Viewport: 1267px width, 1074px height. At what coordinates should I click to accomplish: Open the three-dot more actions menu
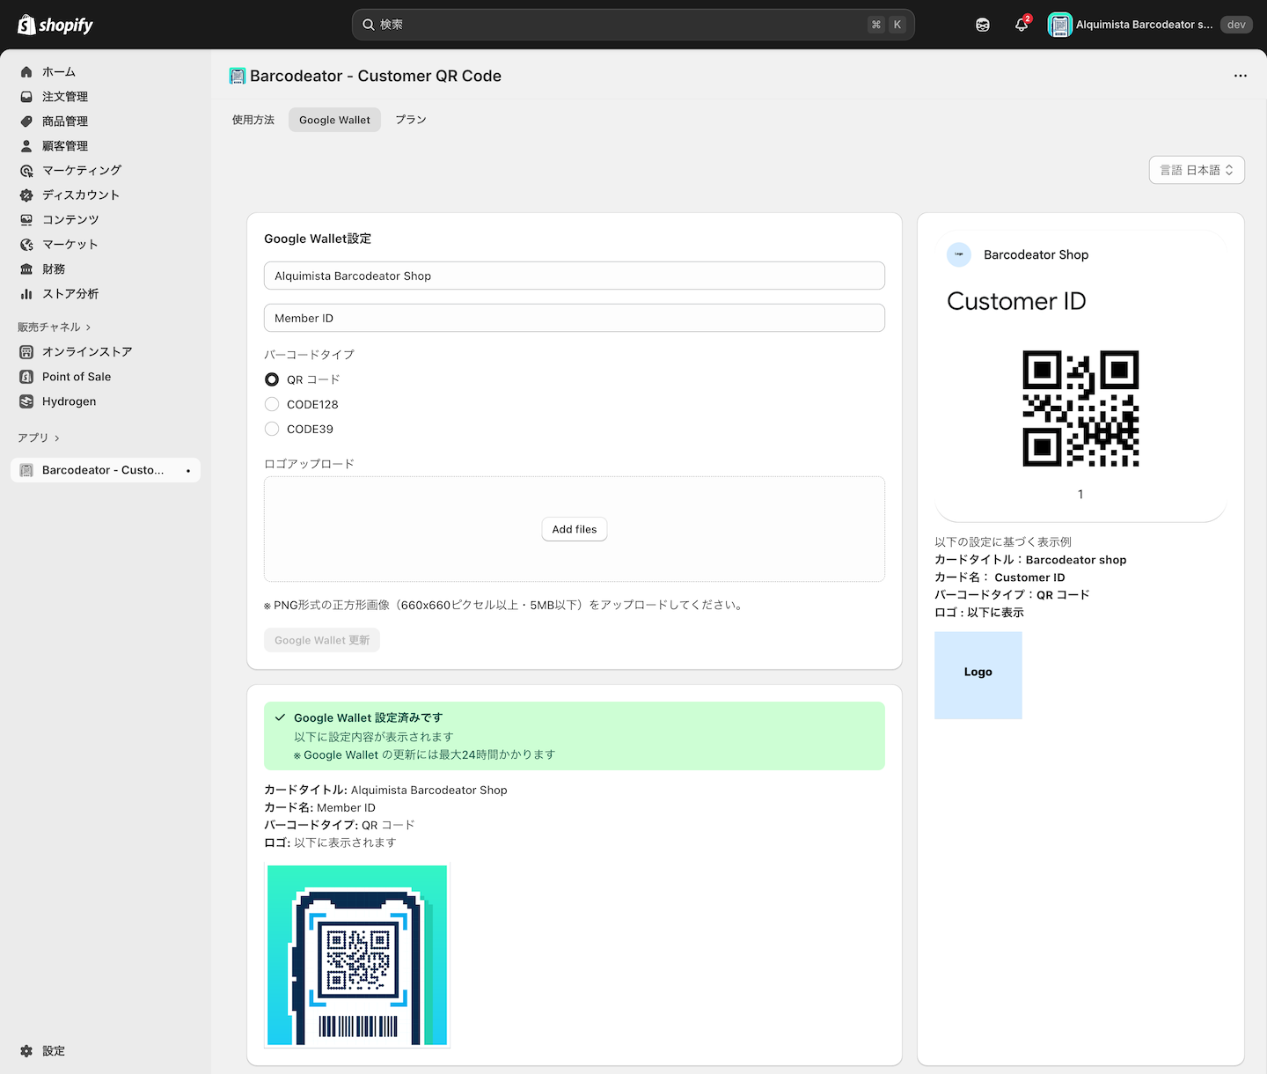coord(1240,76)
